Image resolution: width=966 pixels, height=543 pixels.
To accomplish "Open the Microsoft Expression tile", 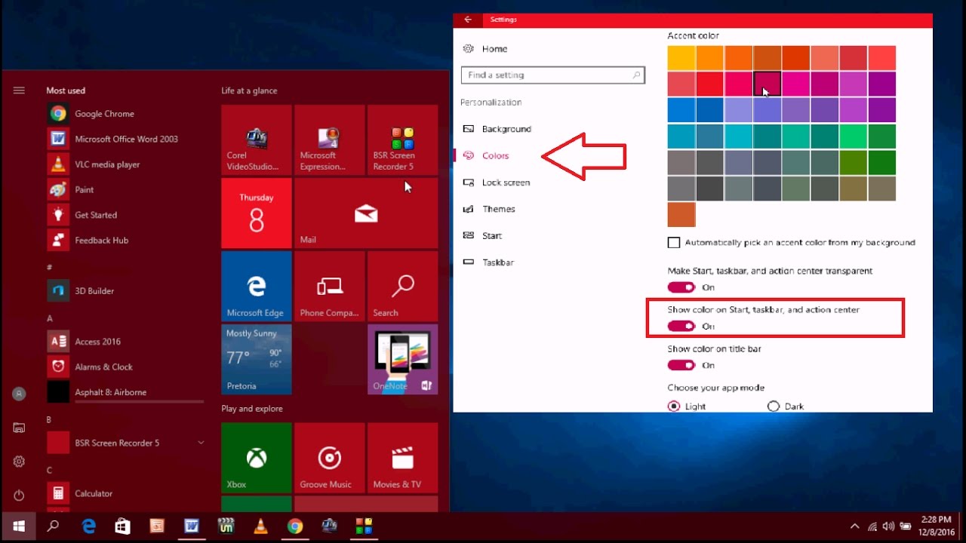I will 329,140.
